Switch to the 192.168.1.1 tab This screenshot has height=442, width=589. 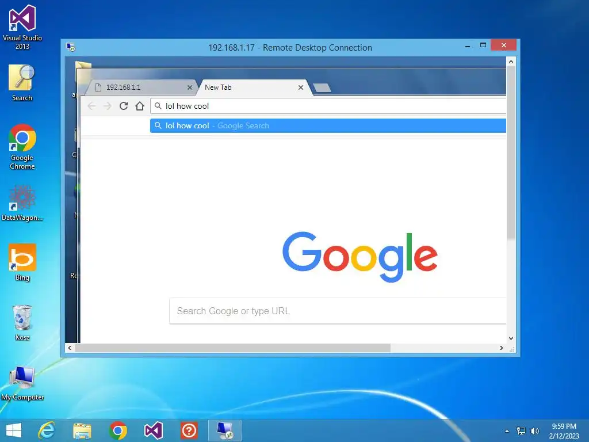click(x=141, y=87)
